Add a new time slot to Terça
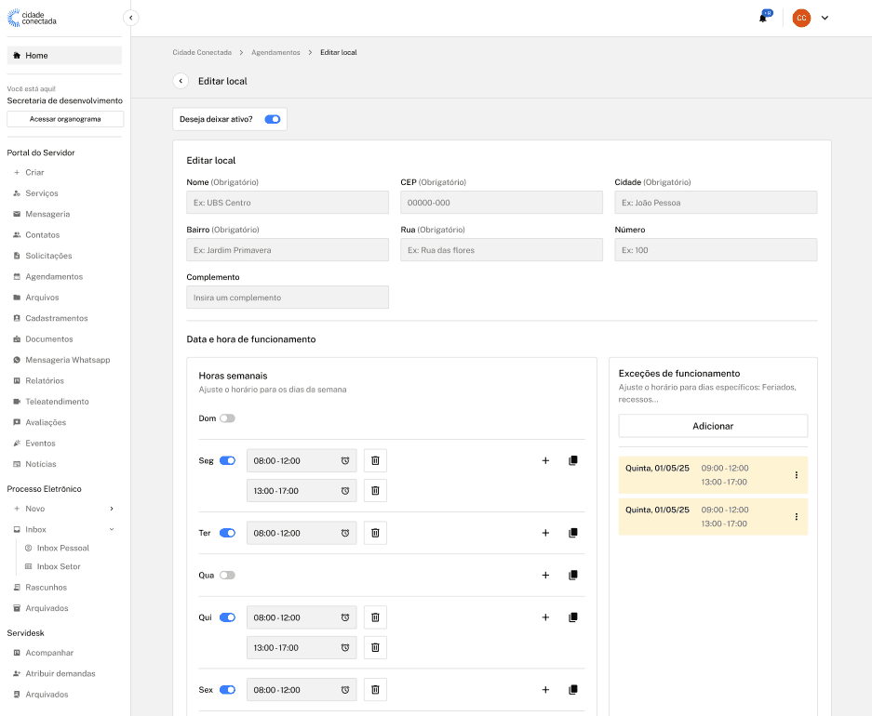872x716 pixels. 545,533
